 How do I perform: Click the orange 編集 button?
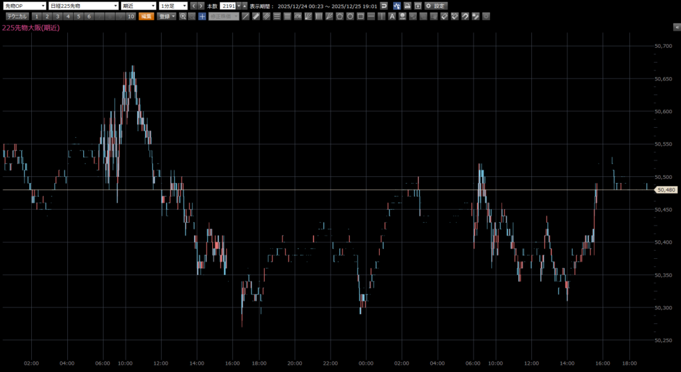tap(146, 16)
